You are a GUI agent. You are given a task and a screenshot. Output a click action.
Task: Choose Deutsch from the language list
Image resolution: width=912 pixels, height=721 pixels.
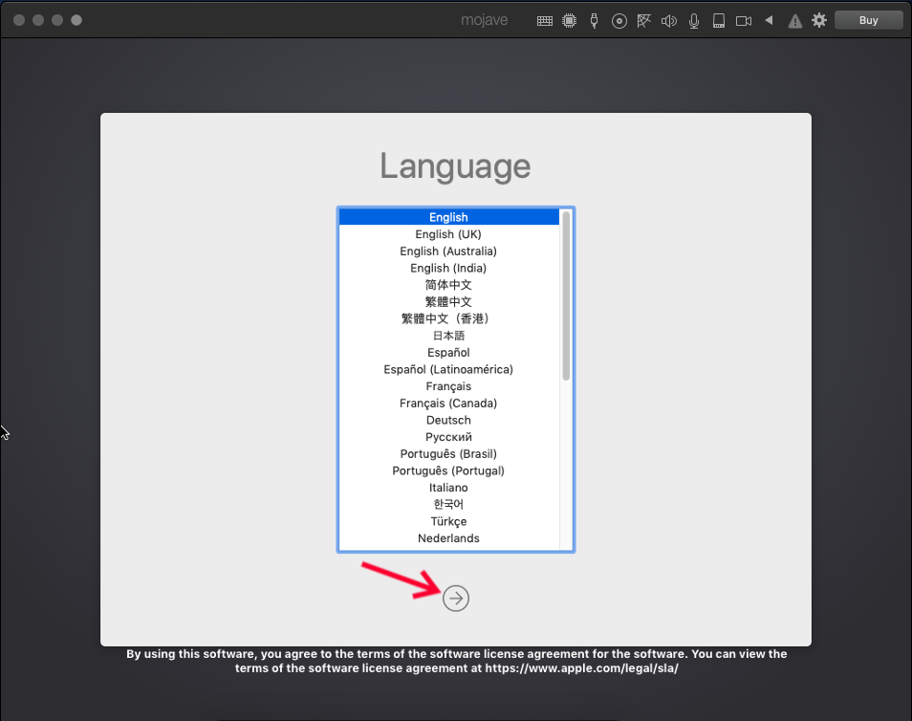coord(448,420)
